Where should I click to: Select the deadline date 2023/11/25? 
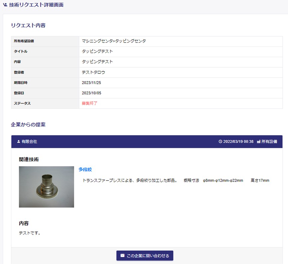[x=91, y=82]
